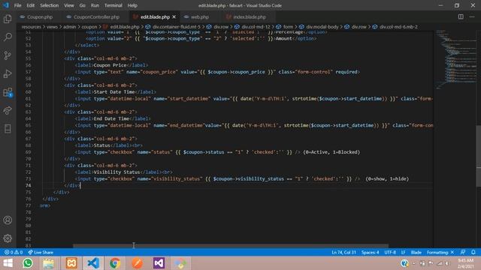Close the edit.blade.php tab

pyautogui.click(x=174, y=16)
